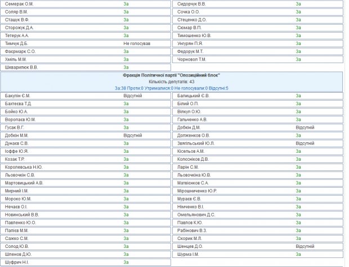Image resolution: width=349 pixels, height=267 pixels.
Task: Click the deputy name Тимчук Д.Б.
Action: (16, 43)
